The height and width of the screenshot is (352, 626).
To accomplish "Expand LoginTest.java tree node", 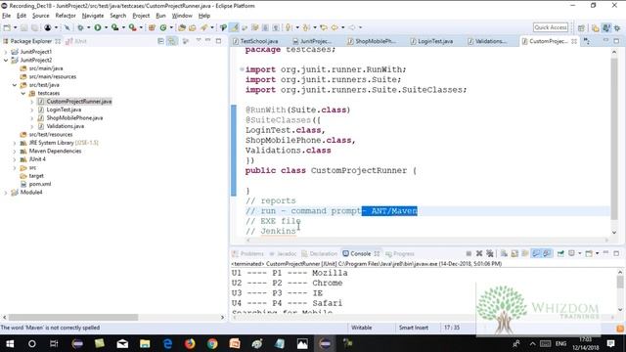I will (32, 110).
